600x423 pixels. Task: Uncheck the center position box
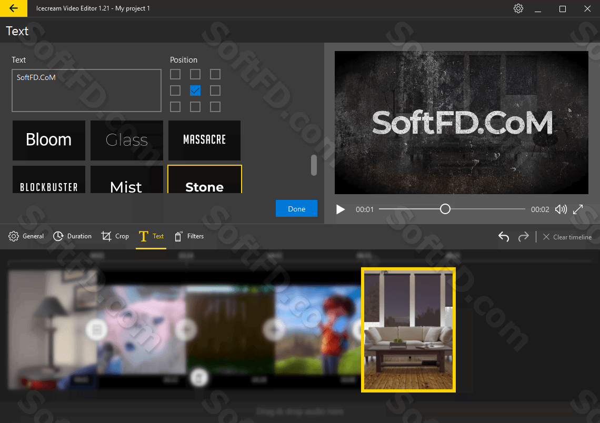[x=195, y=90]
